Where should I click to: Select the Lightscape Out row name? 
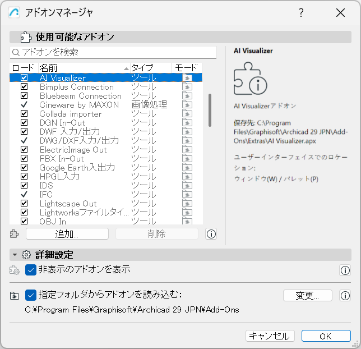click(x=68, y=204)
